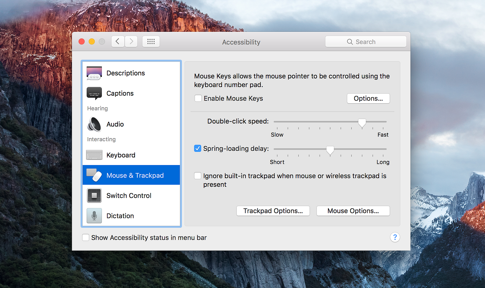Select Captions in the sidebar list
This screenshot has width=485, height=288.
click(x=120, y=93)
